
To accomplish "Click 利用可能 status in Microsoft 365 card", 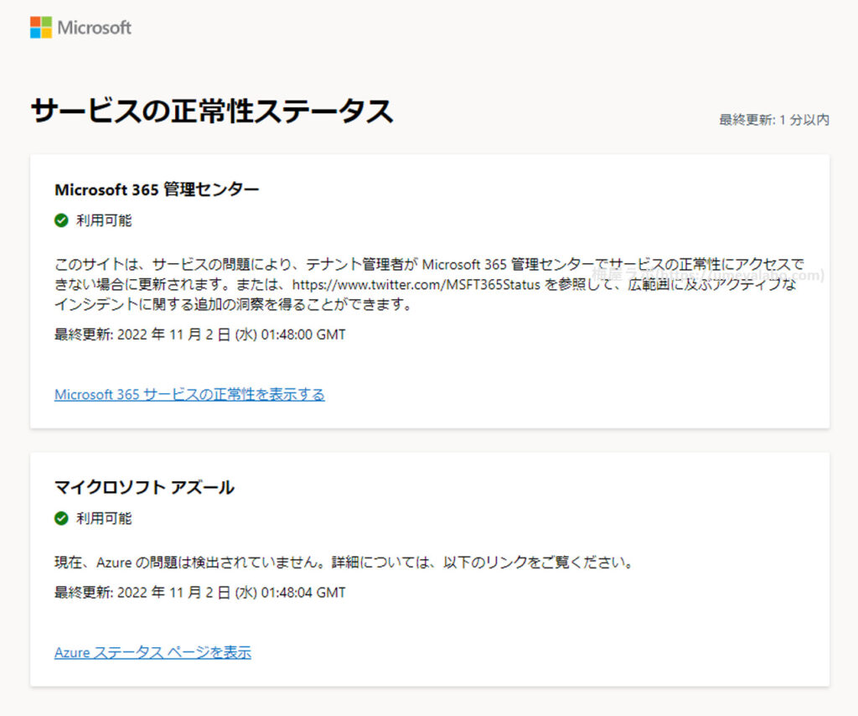I will point(104,220).
